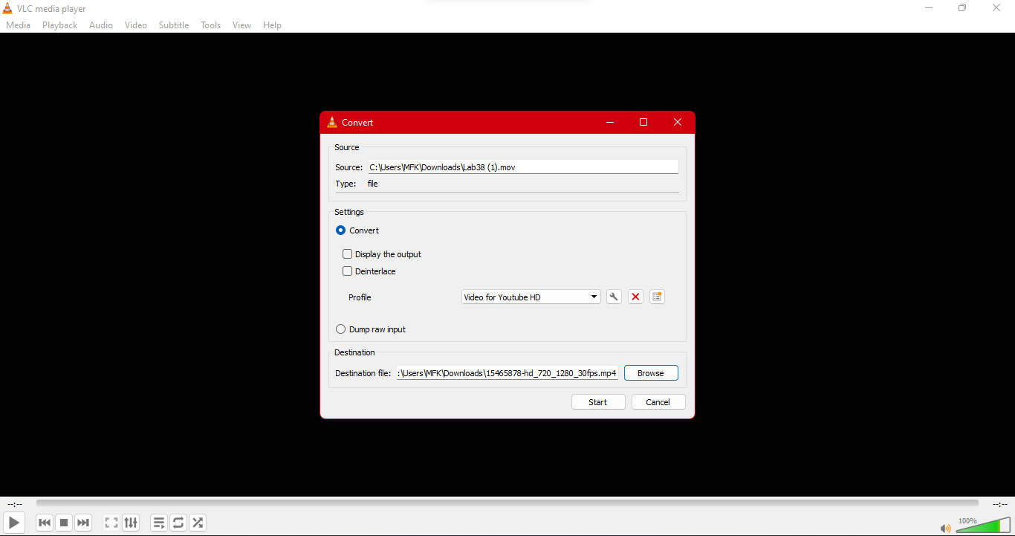The height and width of the screenshot is (536, 1015).
Task: Click the elapsed time label at the left of the seek bar
Action: pyautogui.click(x=15, y=504)
